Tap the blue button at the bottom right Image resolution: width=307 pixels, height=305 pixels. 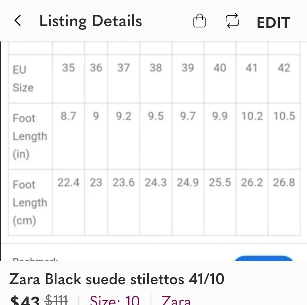[x=264, y=260]
